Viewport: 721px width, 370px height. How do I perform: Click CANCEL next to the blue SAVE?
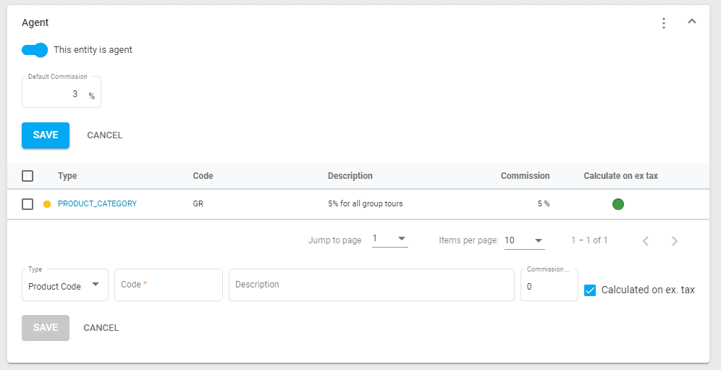(x=105, y=135)
